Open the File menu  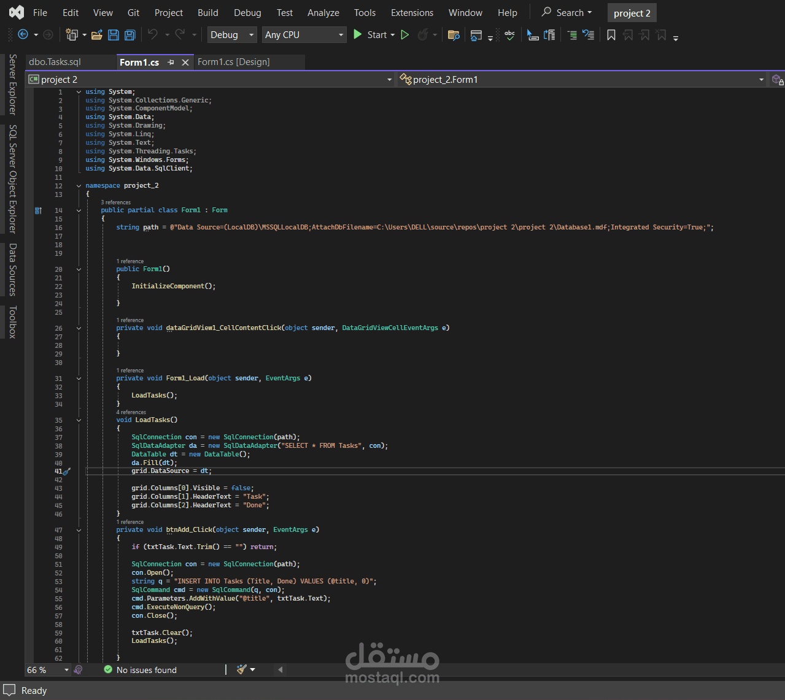click(x=40, y=12)
